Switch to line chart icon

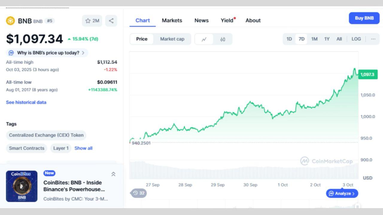(204, 39)
